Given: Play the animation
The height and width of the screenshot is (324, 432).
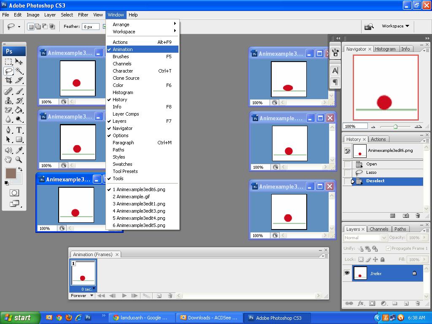Looking at the screenshot, I should [124, 296].
